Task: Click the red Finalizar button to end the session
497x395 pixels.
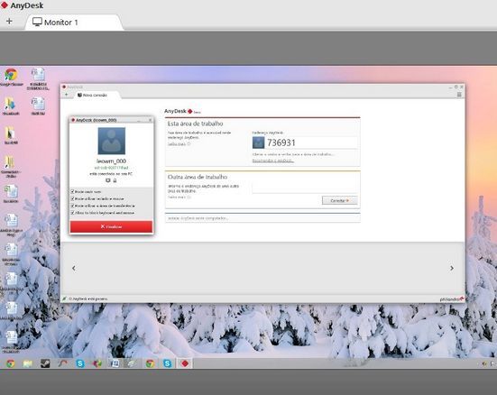Action: [111, 226]
